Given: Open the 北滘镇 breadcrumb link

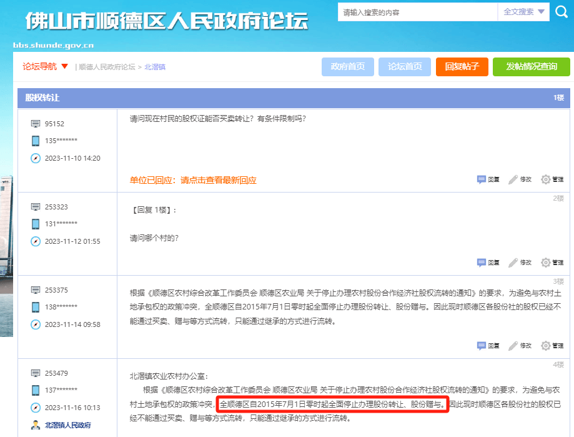Looking at the screenshot, I should (155, 67).
